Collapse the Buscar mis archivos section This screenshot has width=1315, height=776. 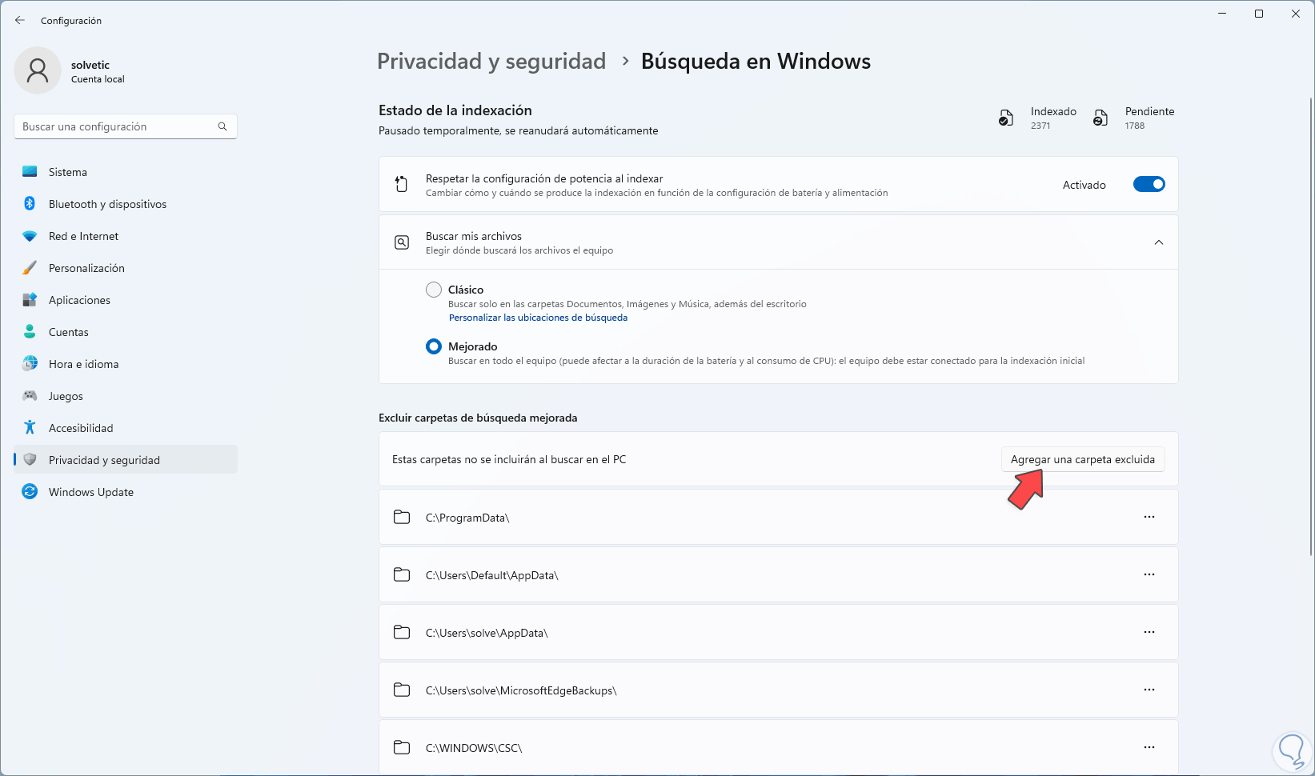(1158, 242)
